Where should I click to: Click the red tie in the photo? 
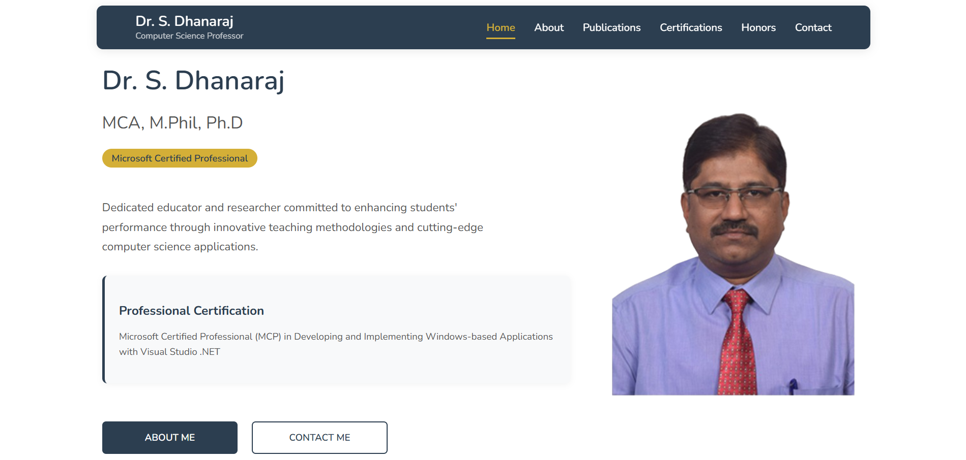click(736, 345)
